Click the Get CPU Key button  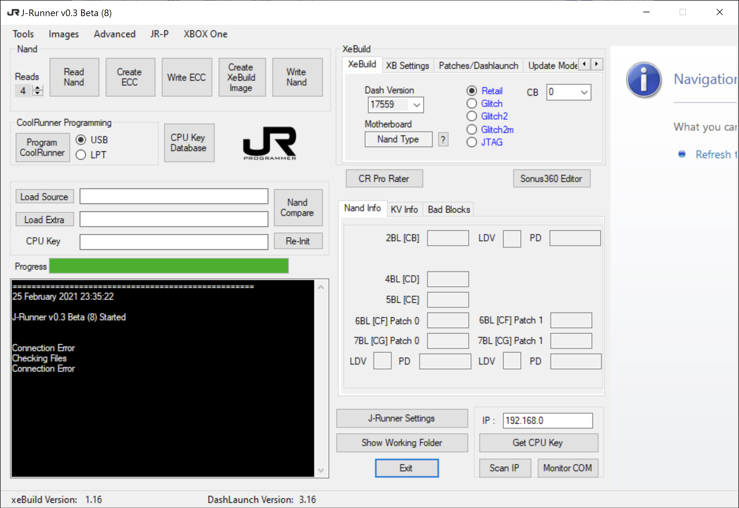[x=538, y=443]
